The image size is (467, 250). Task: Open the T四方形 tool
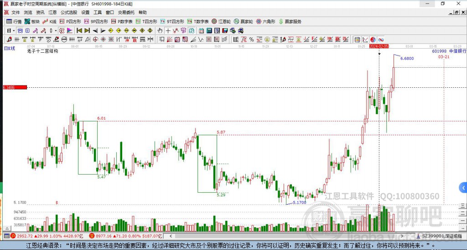146,21
